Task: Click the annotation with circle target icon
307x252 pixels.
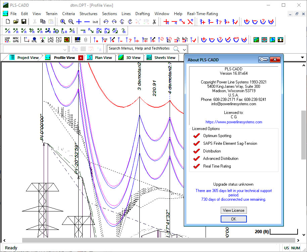Action: (x=56, y=31)
